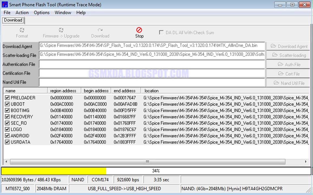This screenshot has width=313, height=195.
Task: Uncheck the UBOOT partition
Action: (x=7, y=104)
